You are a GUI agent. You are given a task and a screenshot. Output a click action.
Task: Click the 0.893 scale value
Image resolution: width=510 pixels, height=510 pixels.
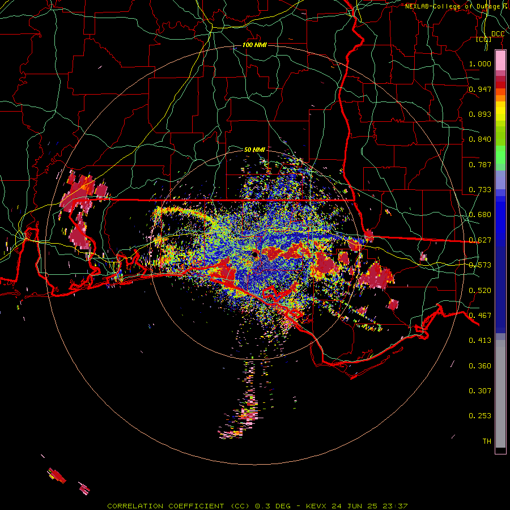tap(480, 114)
